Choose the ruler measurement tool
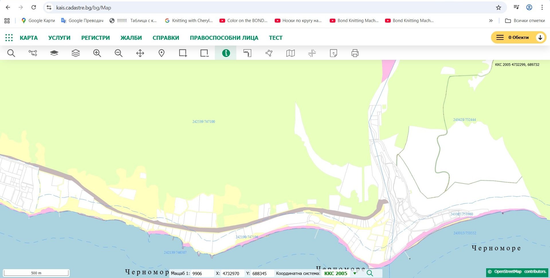The image size is (550, 278). (x=247, y=53)
